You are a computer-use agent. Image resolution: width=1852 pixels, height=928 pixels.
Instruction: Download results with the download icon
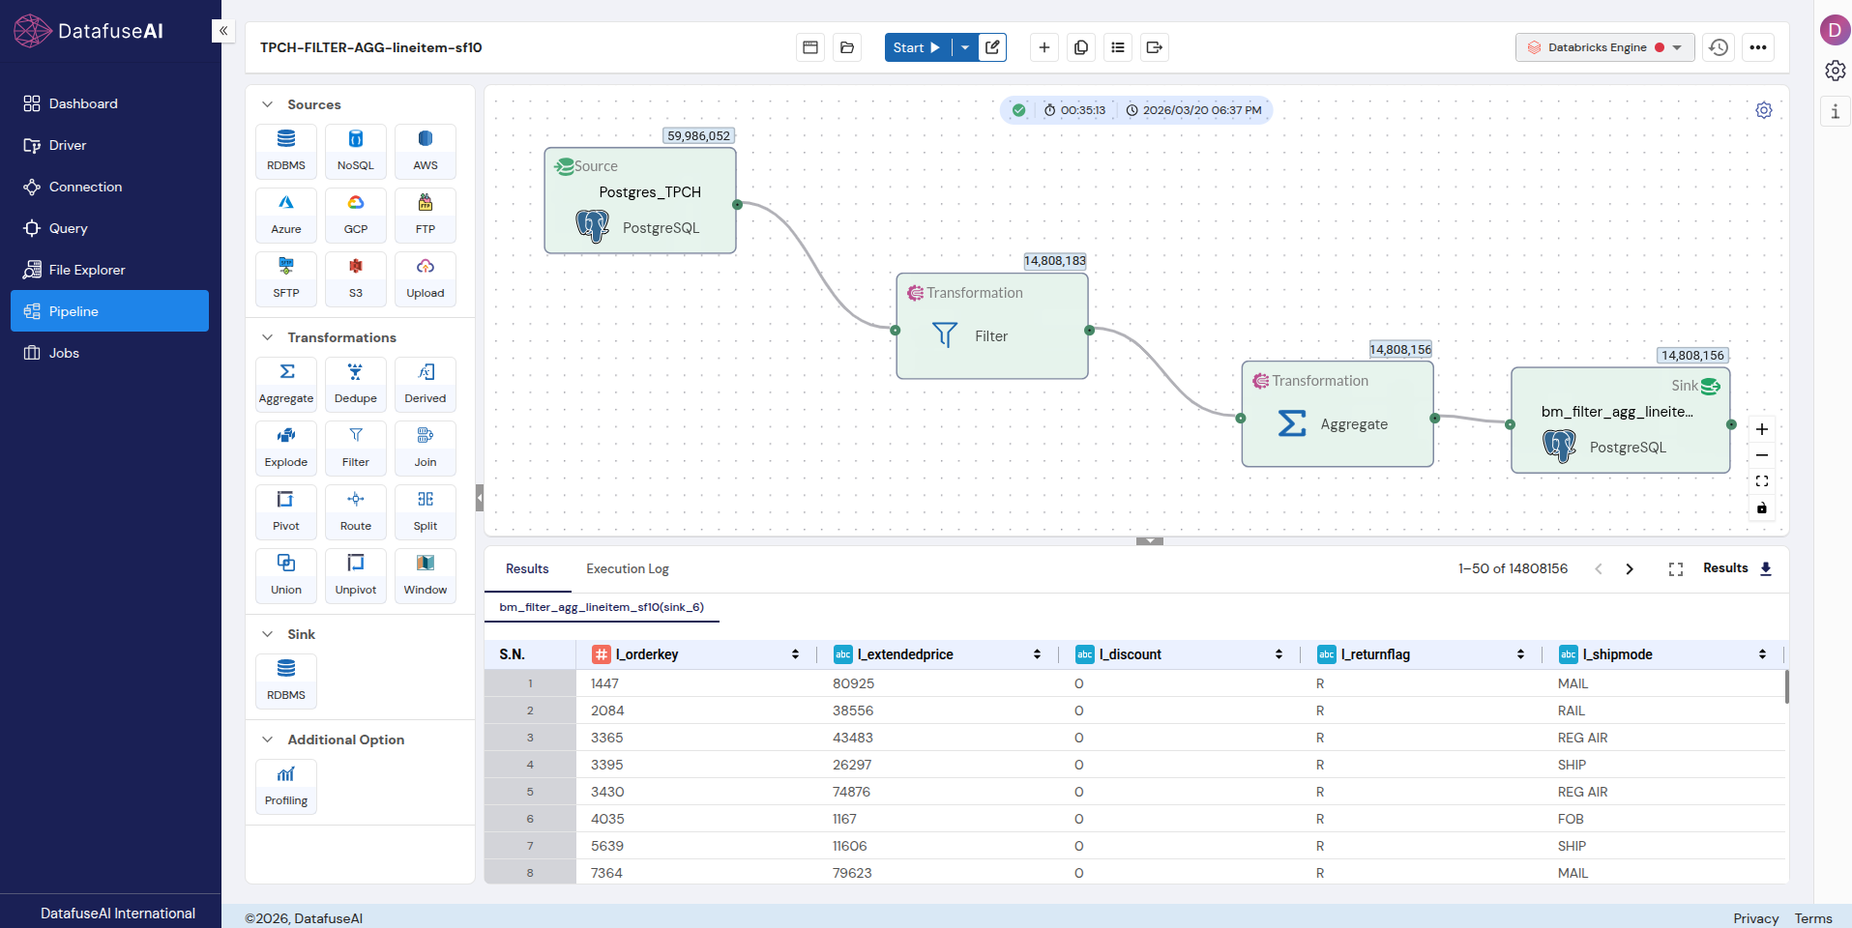point(1766,568)
